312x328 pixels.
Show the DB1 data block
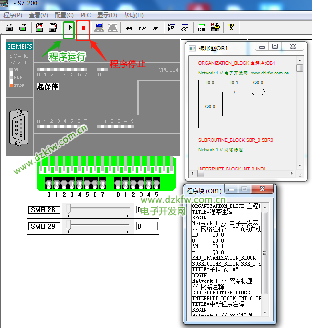156,28
